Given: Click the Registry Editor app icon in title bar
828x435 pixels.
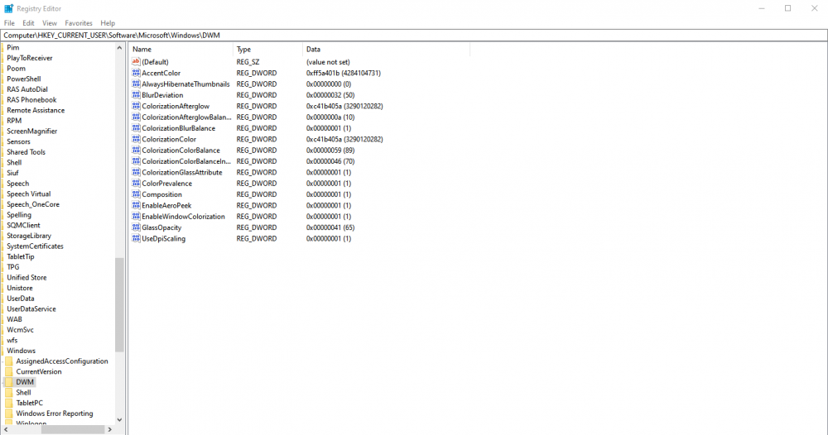Looking at the screenshot, I should coord(8,8).
